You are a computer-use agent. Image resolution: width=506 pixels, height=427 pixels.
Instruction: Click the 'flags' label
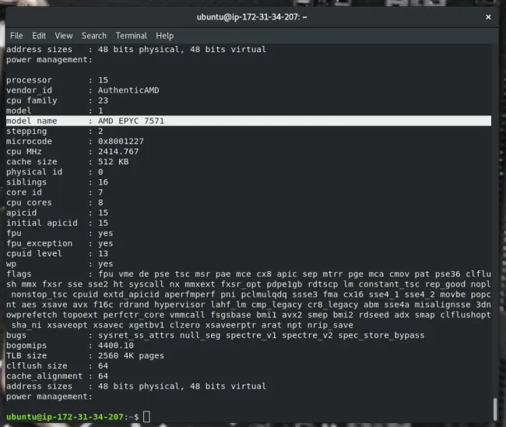point(19,274)
